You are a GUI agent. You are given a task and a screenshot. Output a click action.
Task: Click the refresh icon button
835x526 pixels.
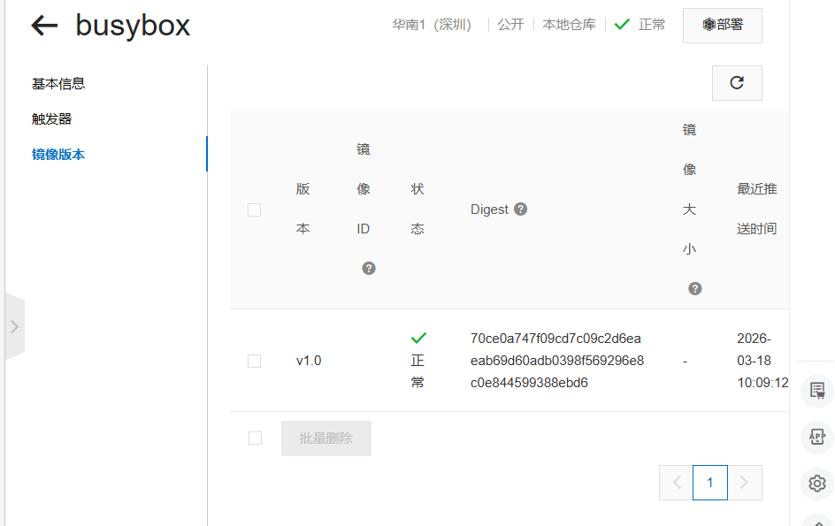click(737, 83)
